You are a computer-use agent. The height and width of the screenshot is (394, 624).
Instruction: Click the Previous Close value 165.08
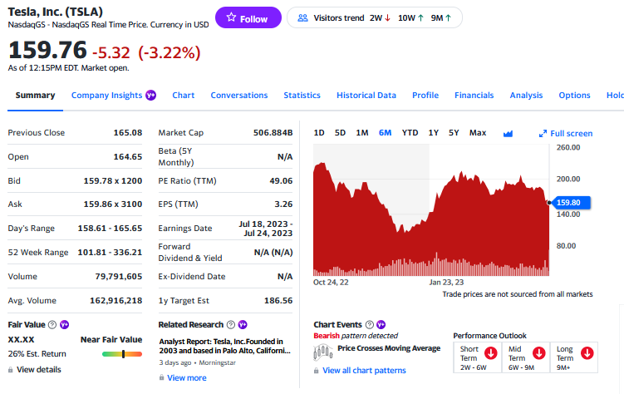pos(128,132)
